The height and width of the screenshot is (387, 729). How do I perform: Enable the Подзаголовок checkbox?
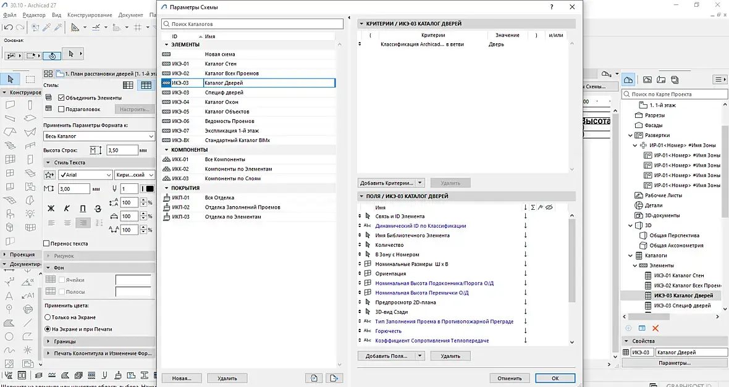(61, 109)
